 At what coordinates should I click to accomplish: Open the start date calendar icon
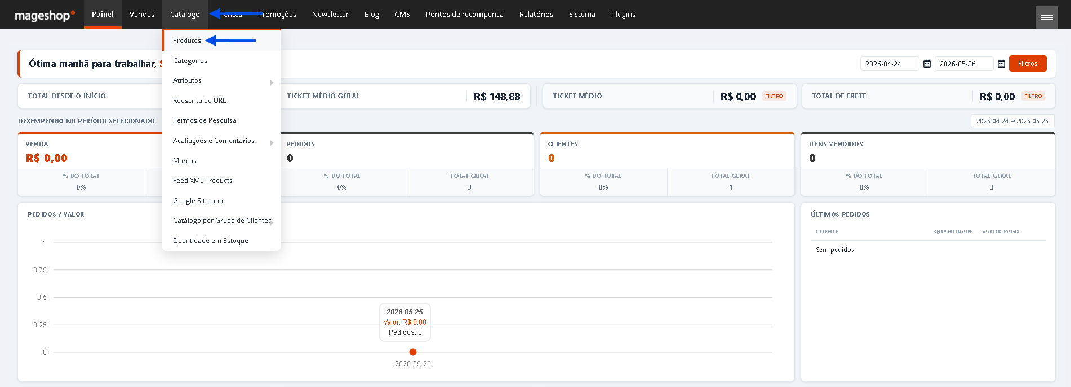tap(927, 64)
